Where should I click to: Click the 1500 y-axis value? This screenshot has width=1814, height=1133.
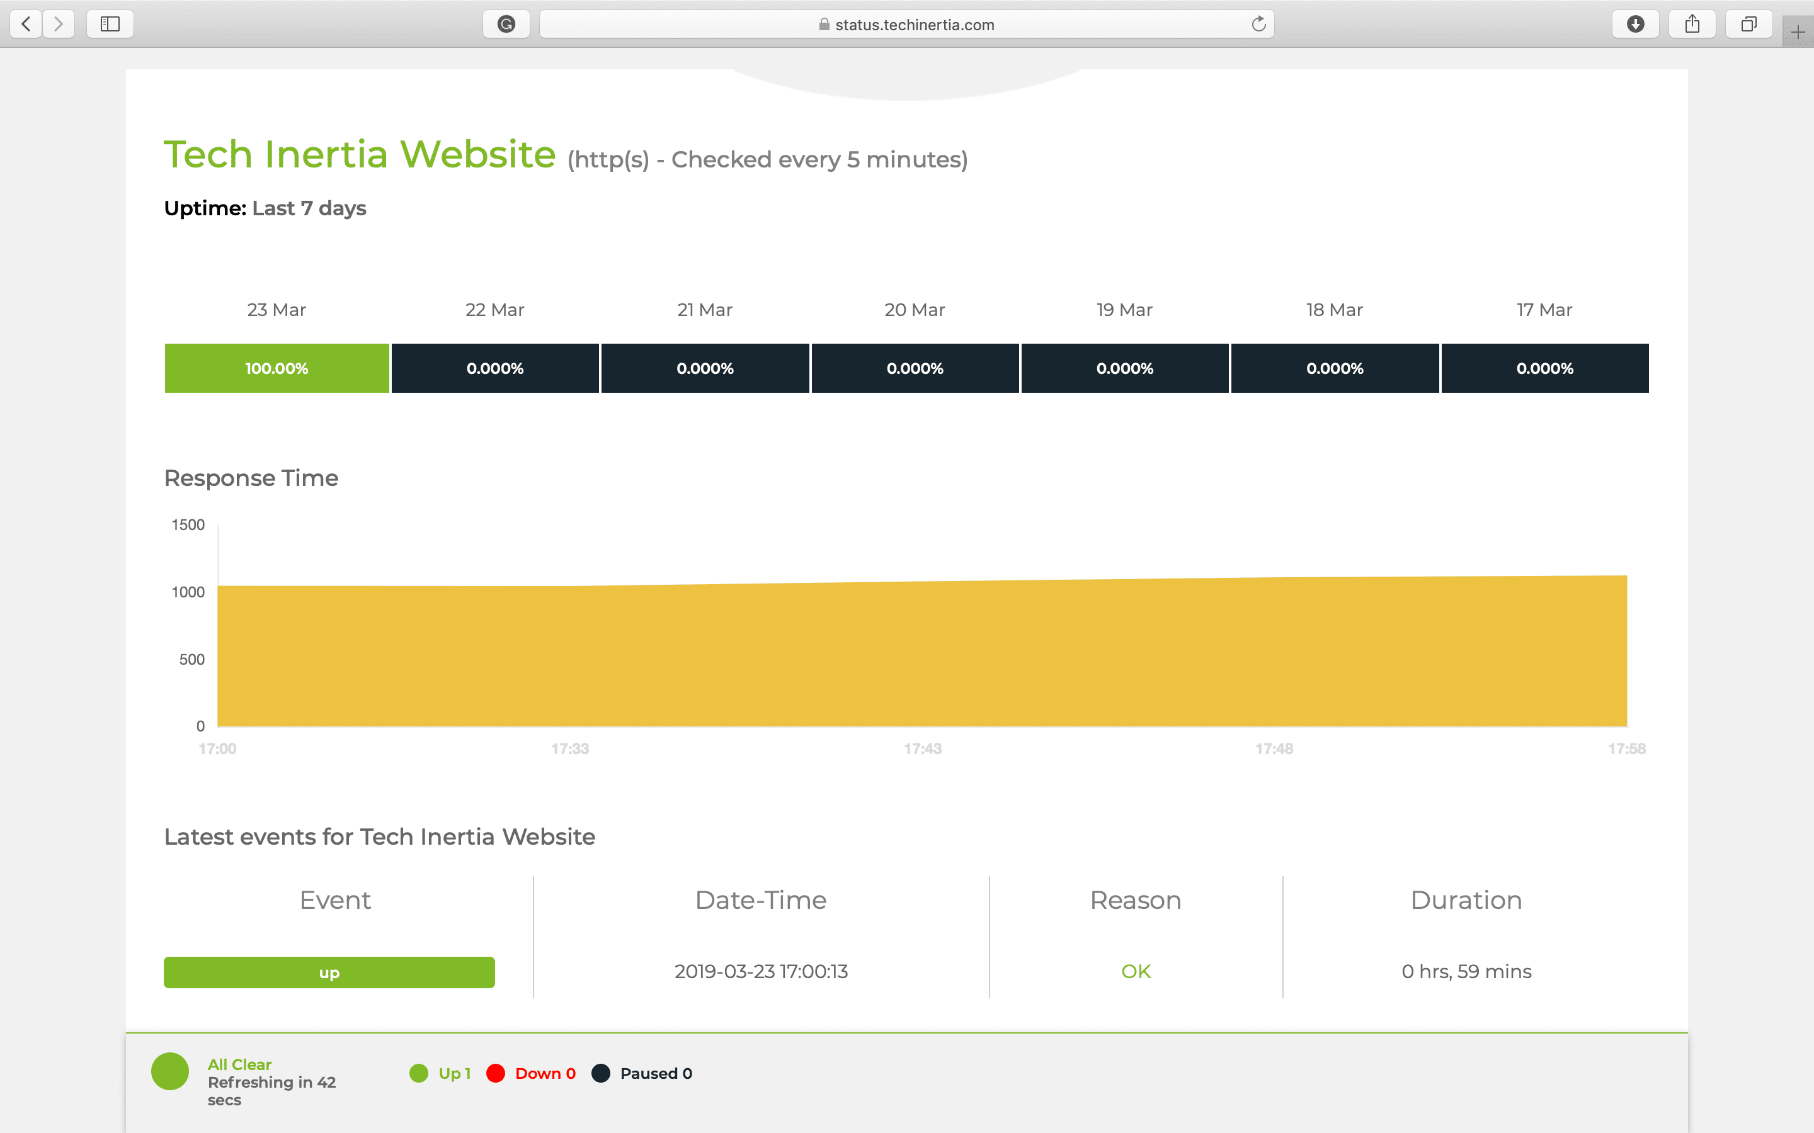(188, 524)
